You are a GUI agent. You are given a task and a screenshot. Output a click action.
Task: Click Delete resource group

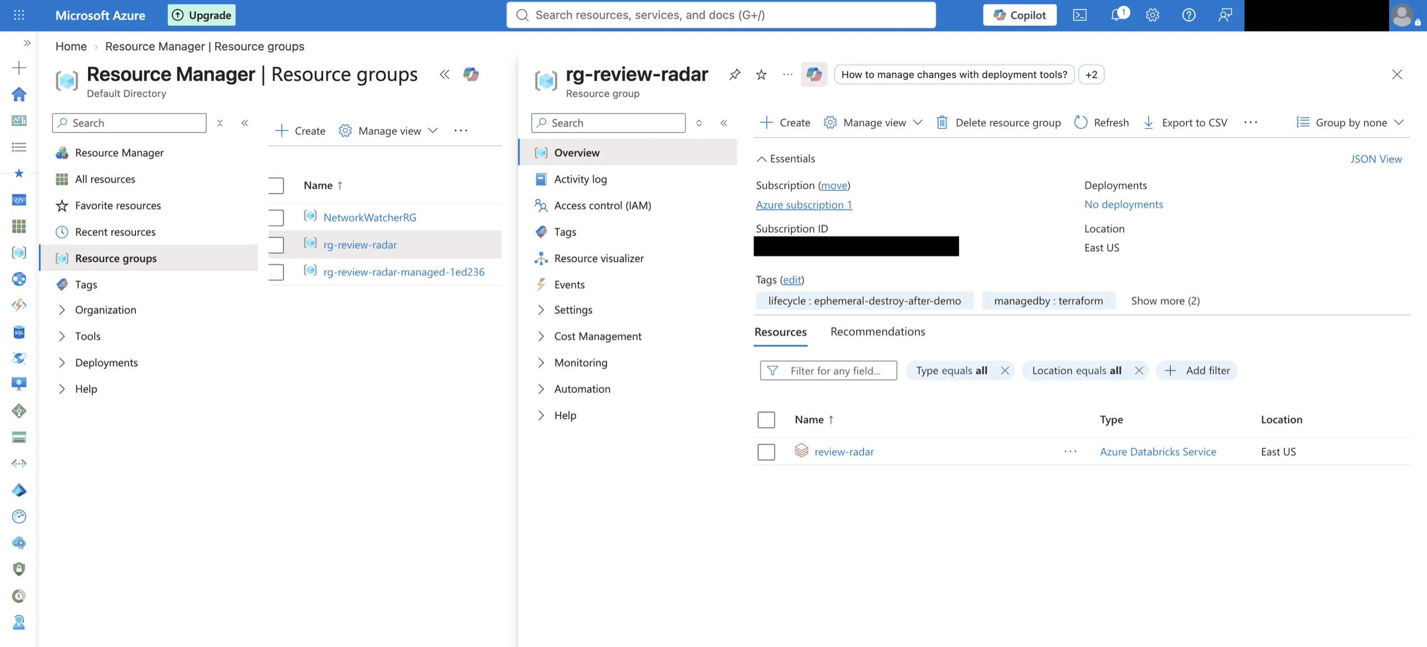998,122
